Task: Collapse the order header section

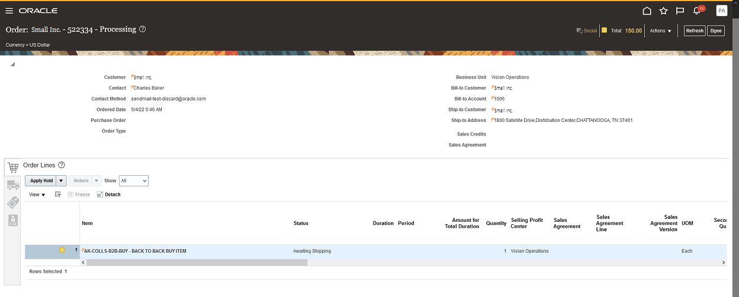Action: coord(12,64)
